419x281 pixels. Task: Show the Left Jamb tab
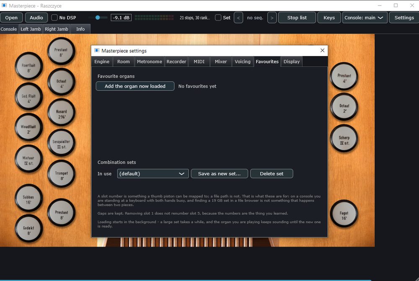(x=31, y=29)
